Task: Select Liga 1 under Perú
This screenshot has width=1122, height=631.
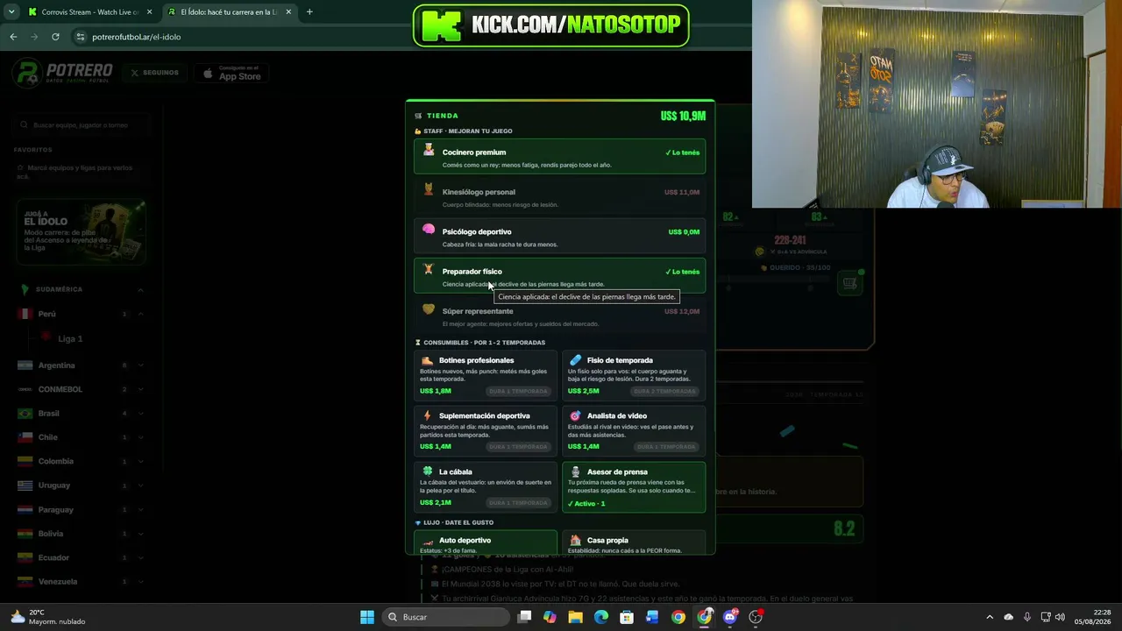Action: pyautogui.click(x=70, y=338)
